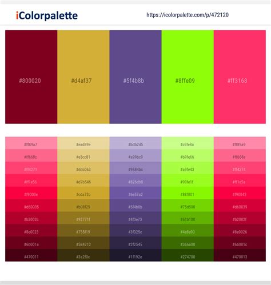Select the gold #d4af37 swatch
Screen dimensions: 271x285
point(83,77)
